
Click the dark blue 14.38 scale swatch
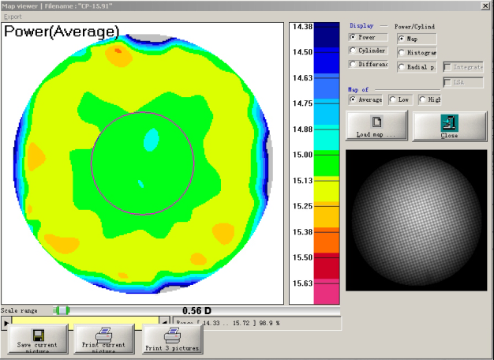tap(325, 32)
